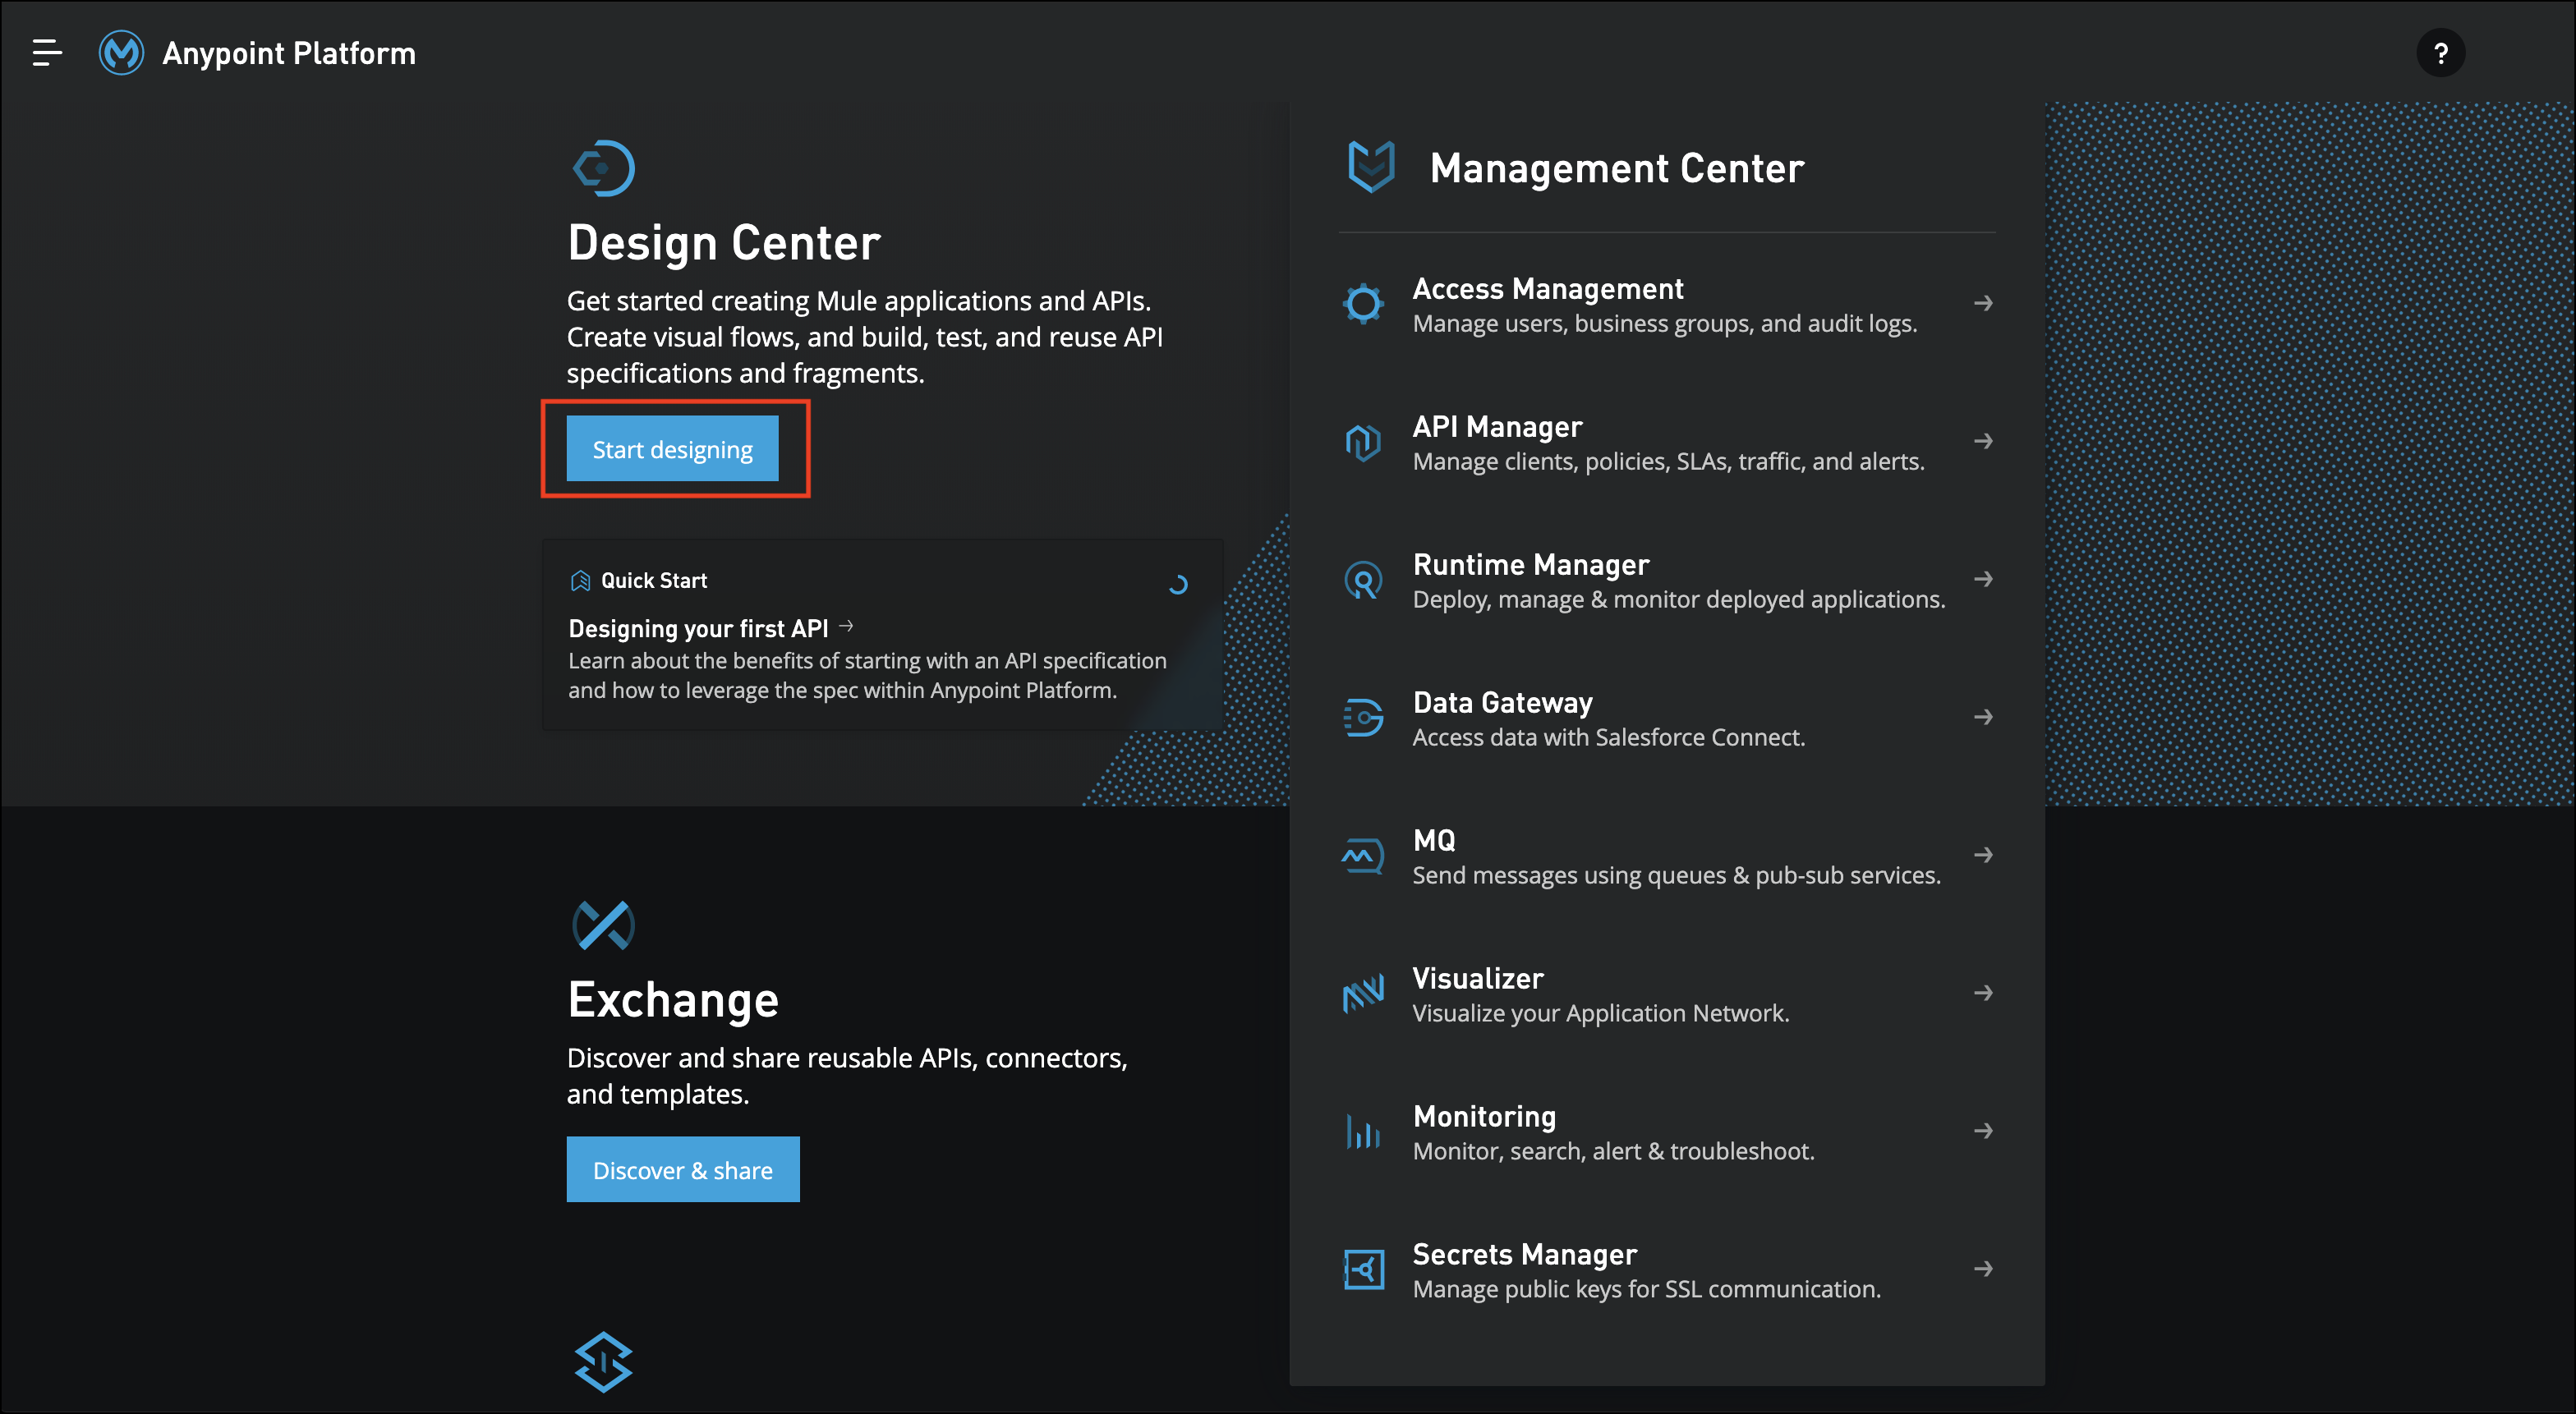Screen dimensions: 2576x1414
Task: Click the Quick Start badge icon
Action: 580,581
